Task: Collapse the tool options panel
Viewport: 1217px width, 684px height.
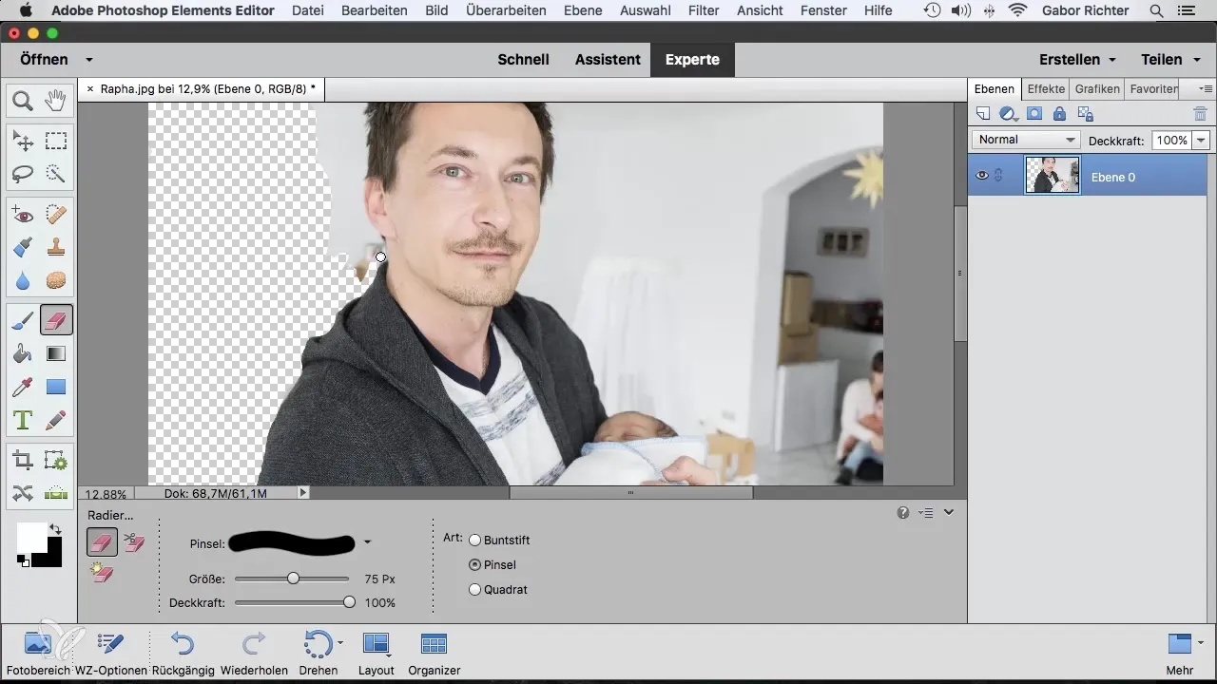Action: [x=948, y=512]
